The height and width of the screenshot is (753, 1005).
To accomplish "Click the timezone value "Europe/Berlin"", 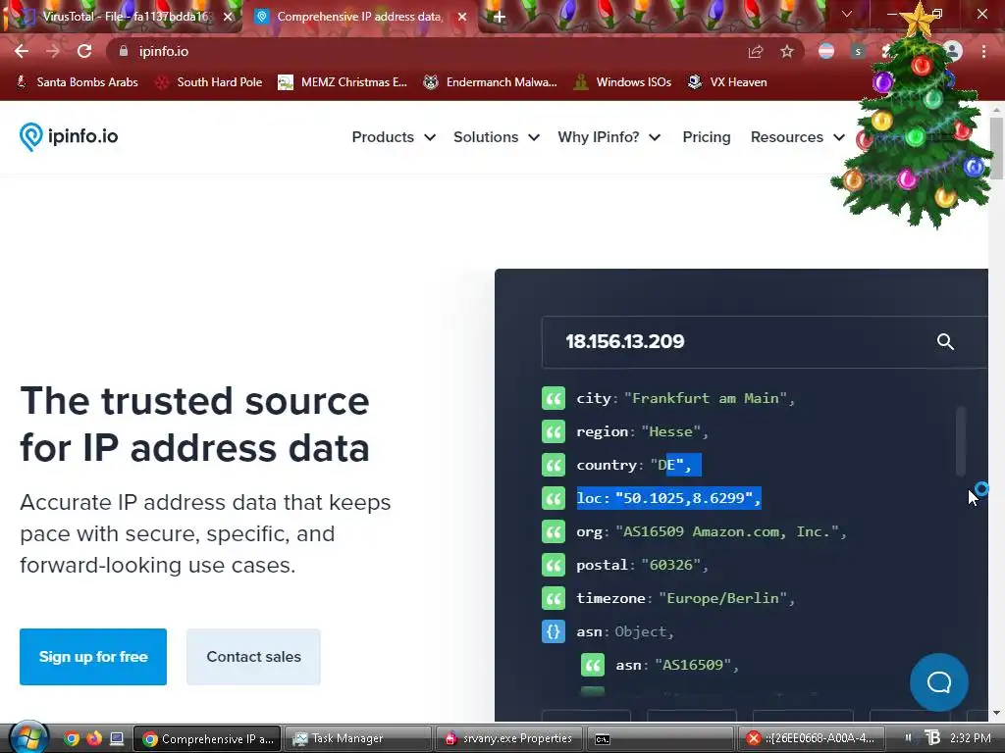I will (x=727, y=597).
